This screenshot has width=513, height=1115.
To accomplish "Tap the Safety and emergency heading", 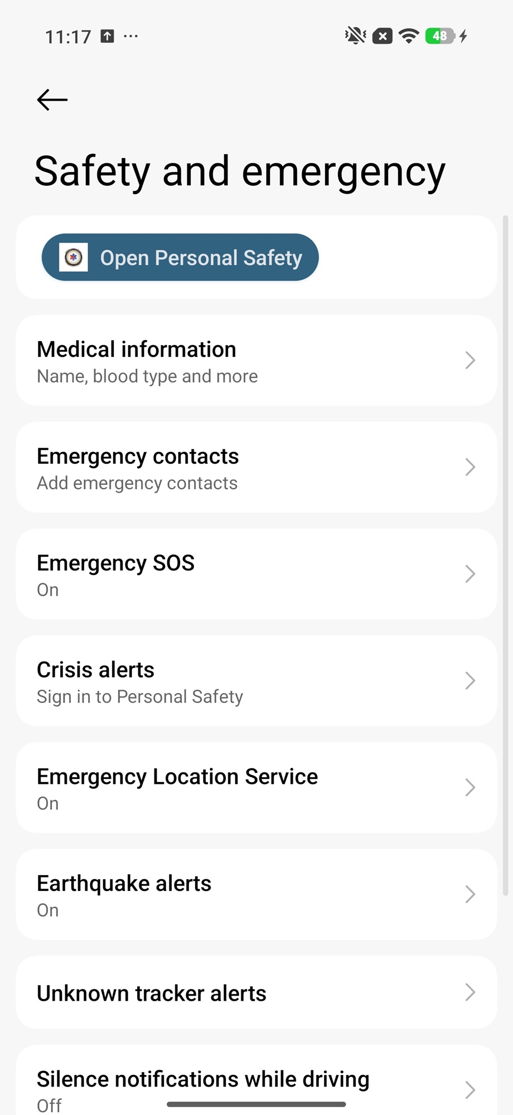I will [x=240, y=171].
